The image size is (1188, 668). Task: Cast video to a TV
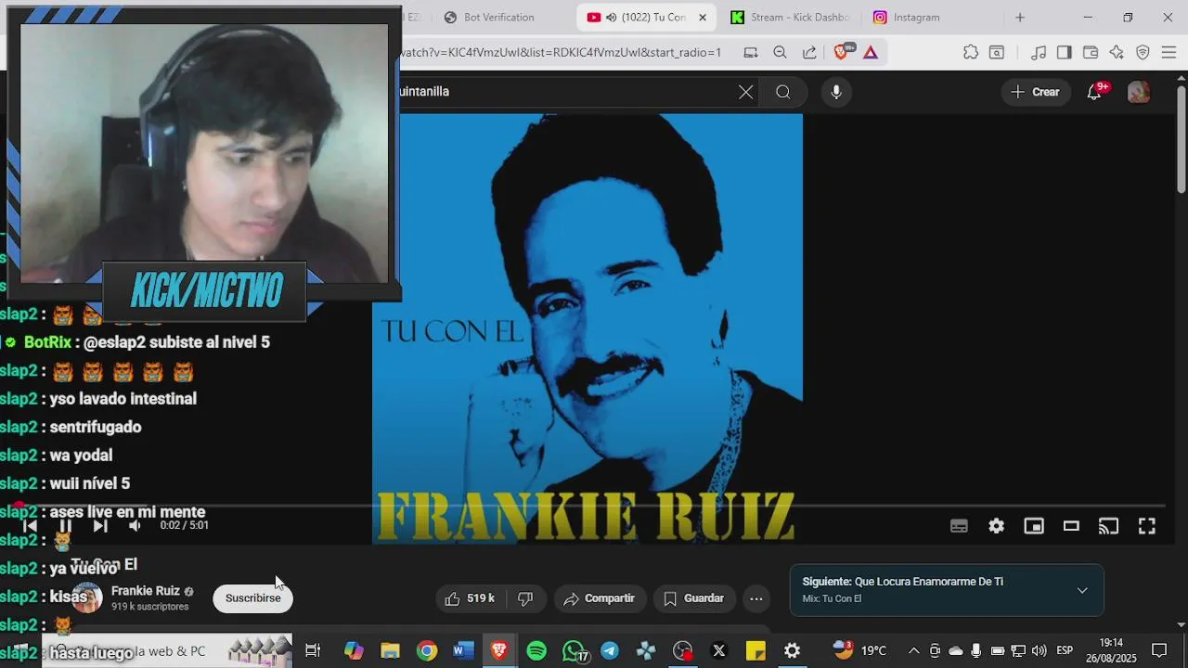1109,526
